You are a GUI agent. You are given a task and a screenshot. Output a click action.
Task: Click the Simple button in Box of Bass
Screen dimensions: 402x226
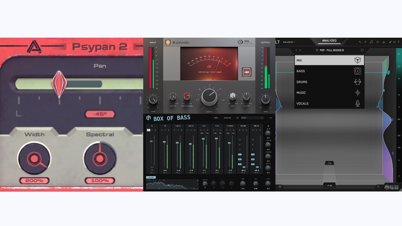coord(216,118)
